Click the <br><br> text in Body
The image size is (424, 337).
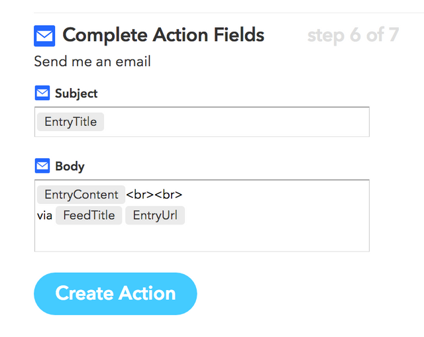pyautogui.click(x=154, y=195)
